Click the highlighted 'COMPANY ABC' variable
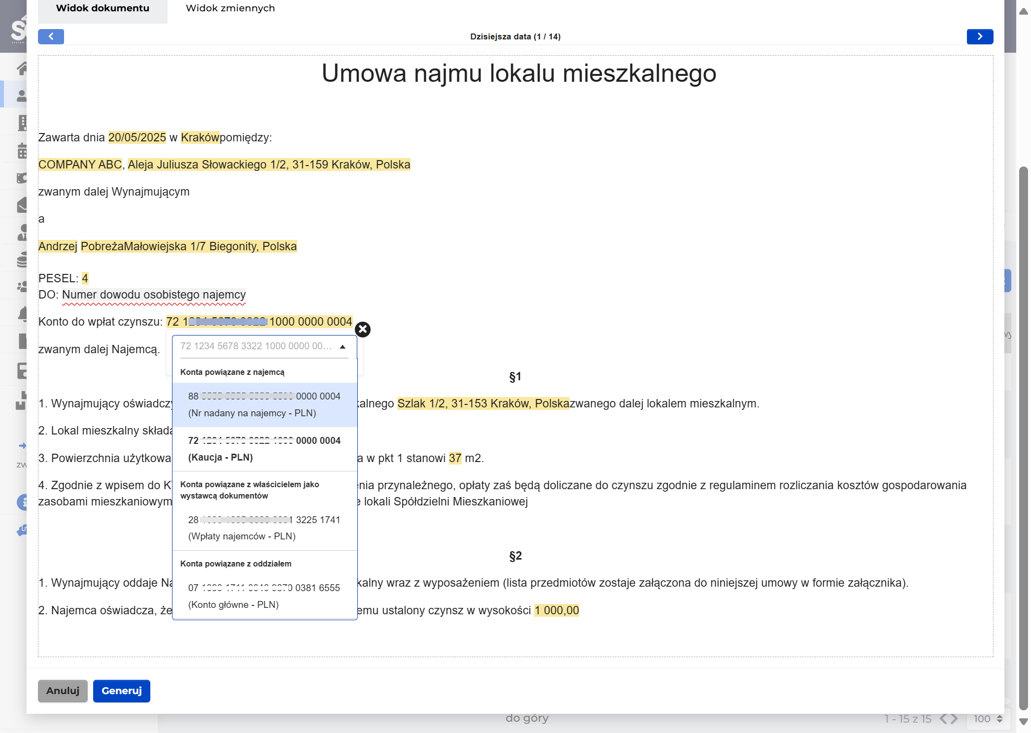This screenshot has width=1031, height=733. coord(80,165)
